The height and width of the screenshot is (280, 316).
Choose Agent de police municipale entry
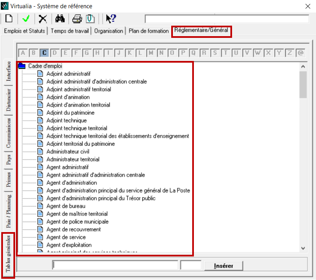(77, 222)
